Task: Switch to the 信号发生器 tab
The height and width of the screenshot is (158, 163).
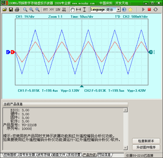Action: tap(27, 155)
